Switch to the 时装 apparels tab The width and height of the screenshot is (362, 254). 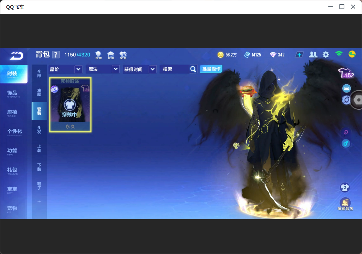tap(14, 74)
